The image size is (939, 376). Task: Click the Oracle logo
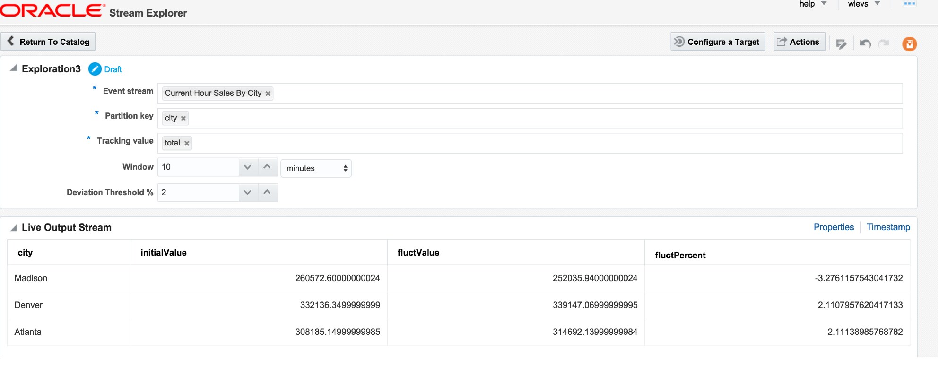(x=52, y=10)
